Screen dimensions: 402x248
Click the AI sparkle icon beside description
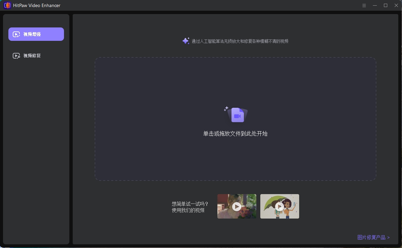(x=186, y=41)
